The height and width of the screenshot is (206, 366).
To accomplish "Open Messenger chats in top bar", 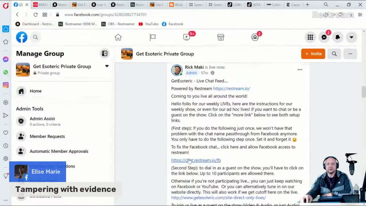I will point(324,37).
